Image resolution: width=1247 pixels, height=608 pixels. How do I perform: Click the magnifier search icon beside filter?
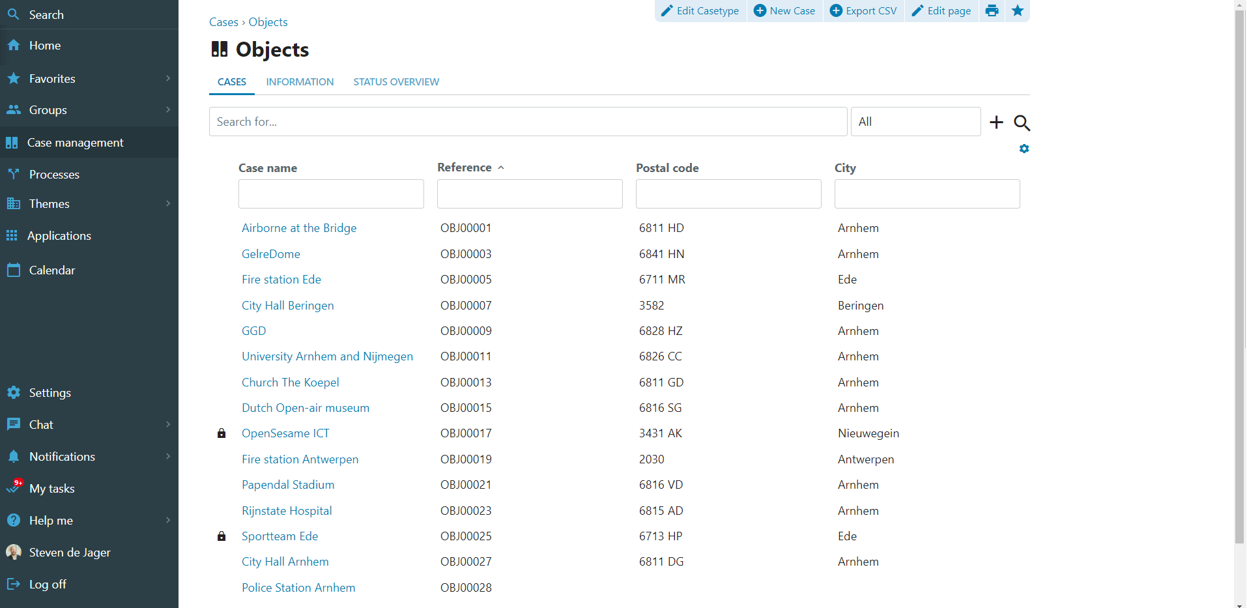coord(1022,123)
